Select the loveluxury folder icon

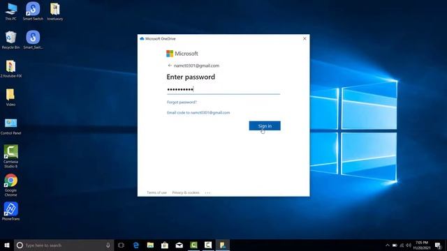[55, 11]
